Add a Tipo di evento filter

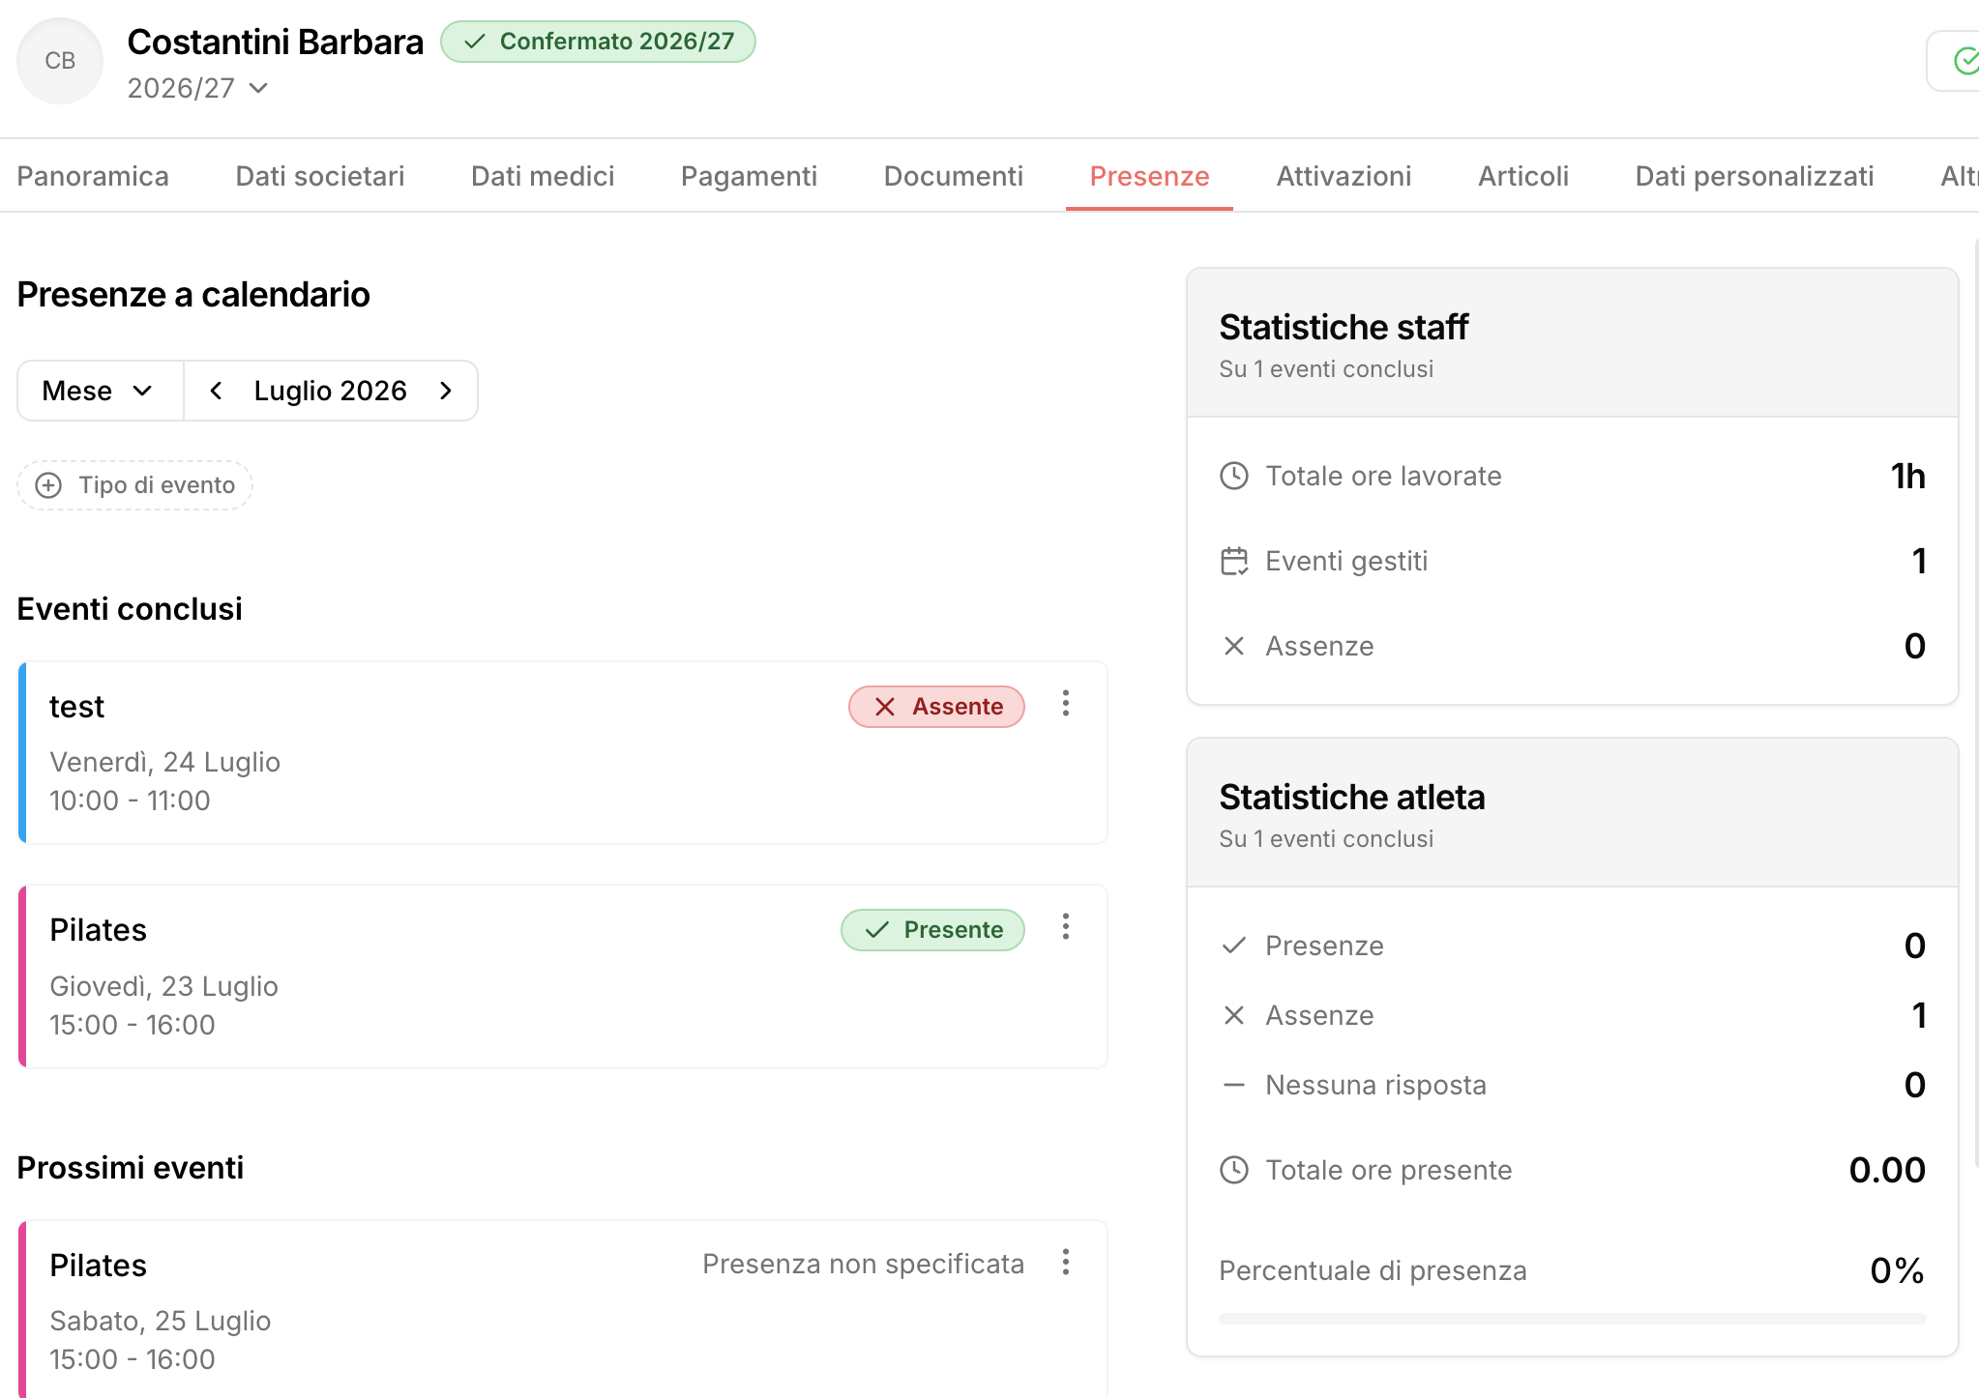[134, 485]
